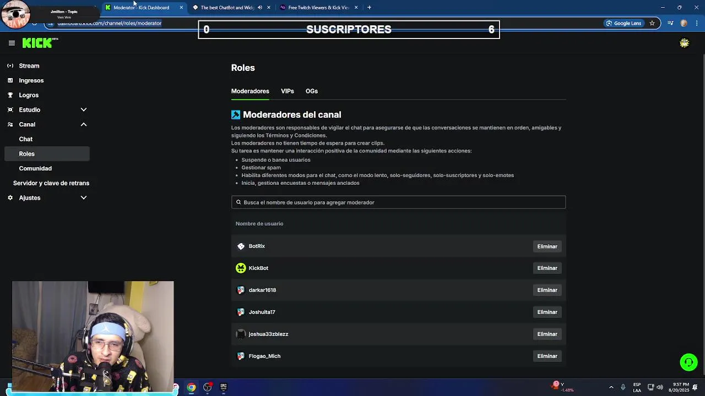The width and height of the screenshot is (705, 396).
Task: Click the Flogao_Mich username text
Action: [x=264, y=356]
